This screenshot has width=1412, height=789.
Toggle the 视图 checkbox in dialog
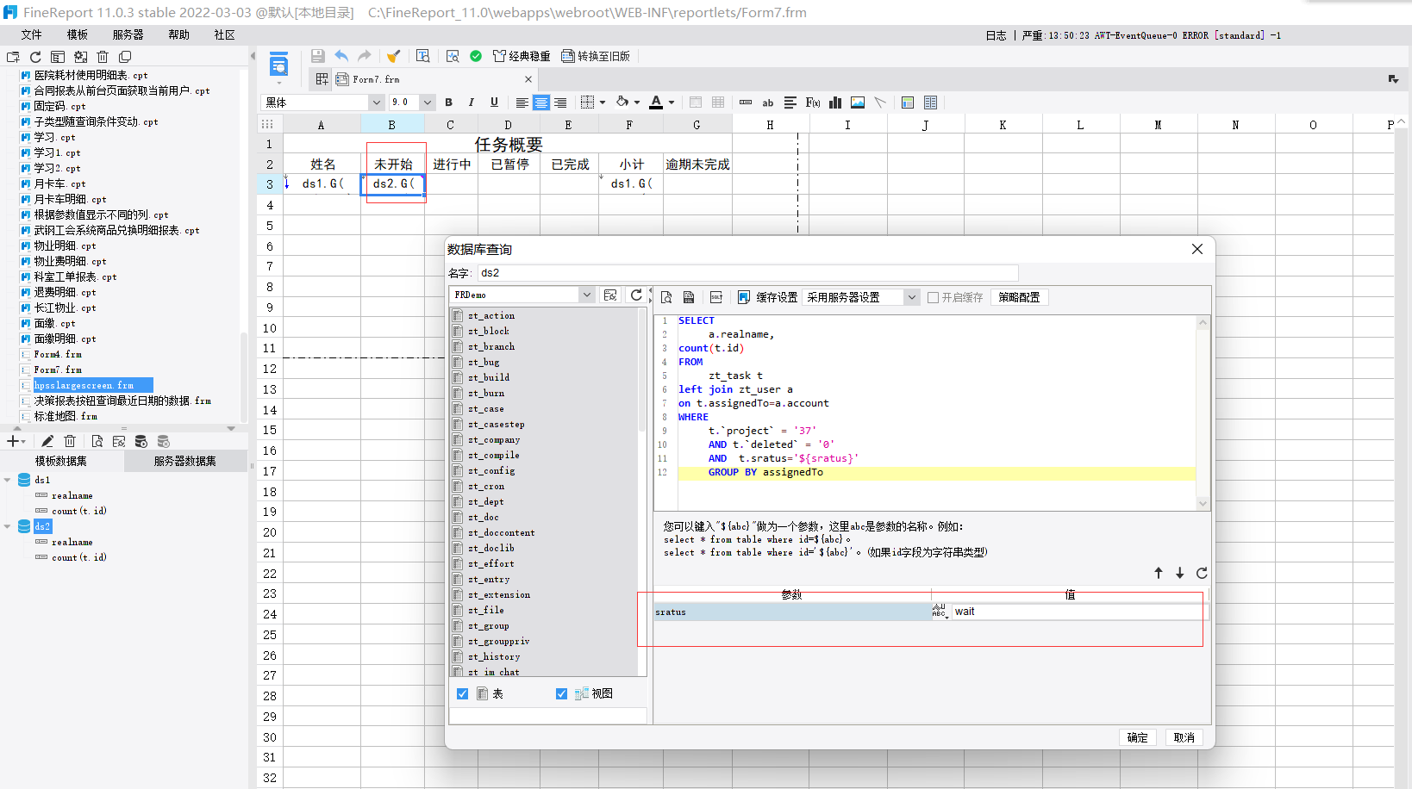pyautogui.click(x=562, y=693)
